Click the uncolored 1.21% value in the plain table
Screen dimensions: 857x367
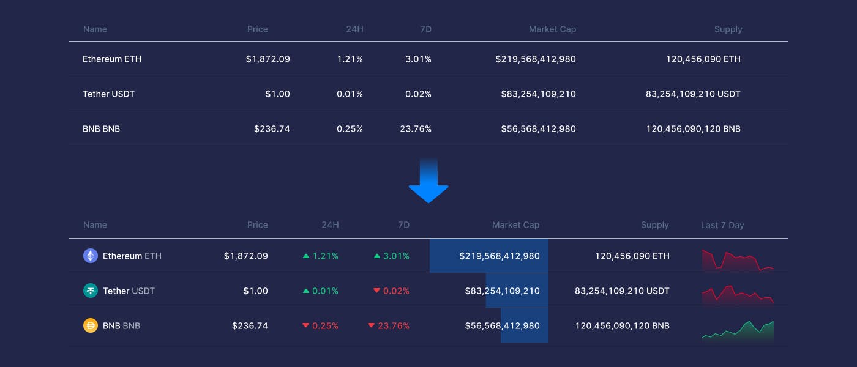350,59
